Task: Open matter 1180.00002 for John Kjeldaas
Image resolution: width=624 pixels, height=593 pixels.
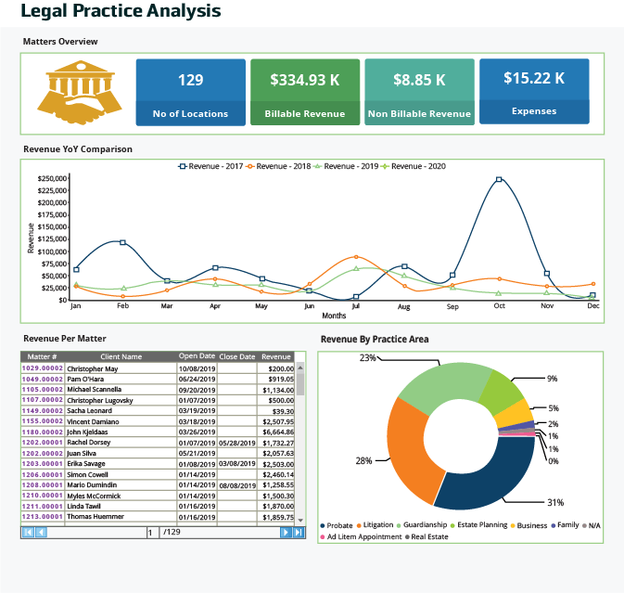Action: [x=43, y=432]
